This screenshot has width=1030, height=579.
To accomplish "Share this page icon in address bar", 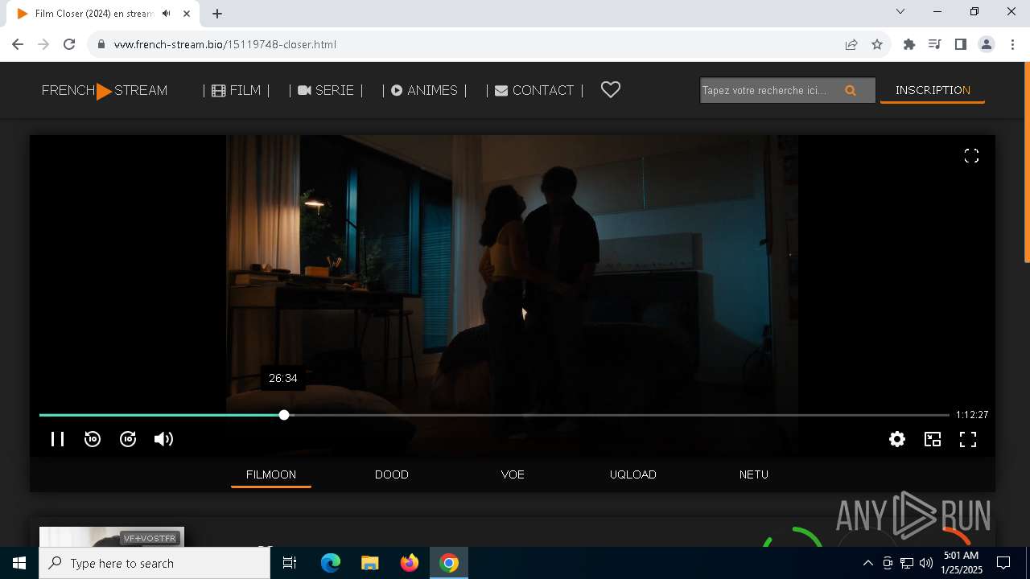I will tap(851, 44).
